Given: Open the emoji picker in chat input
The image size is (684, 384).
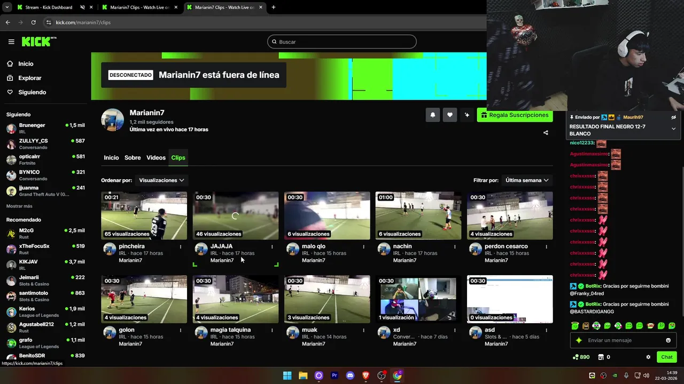Looking at the screenshot, I should point(668,340).
